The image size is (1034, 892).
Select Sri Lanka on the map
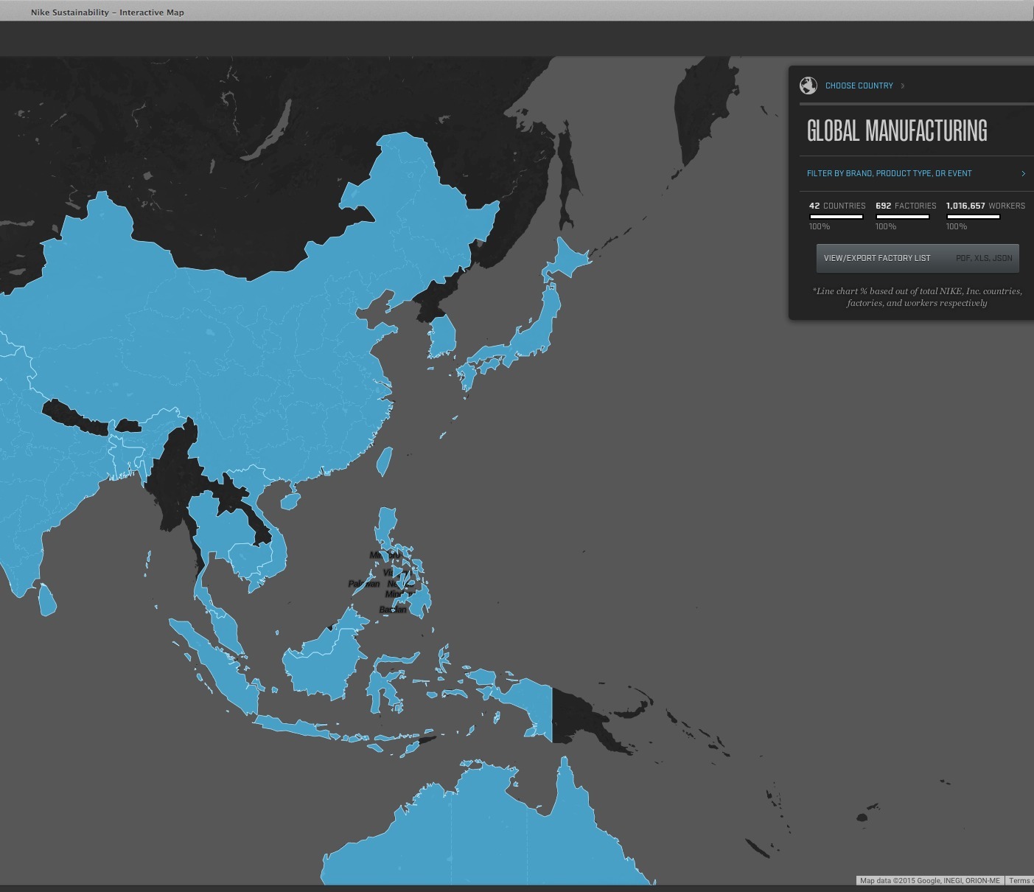[46, 599]
